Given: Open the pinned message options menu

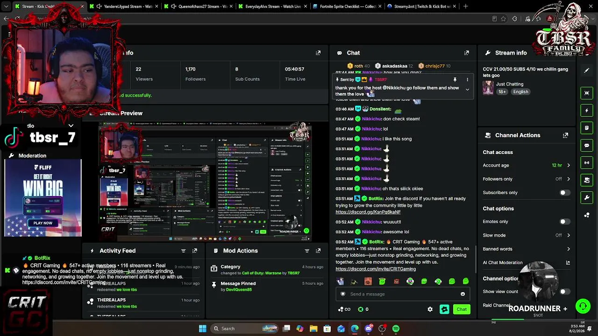Looking at the screenshot, I should pos(467,80).
